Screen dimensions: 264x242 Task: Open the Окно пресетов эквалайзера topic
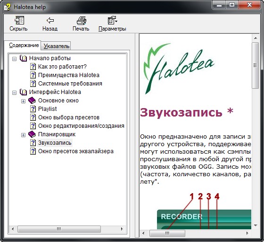tap(76, 151)
